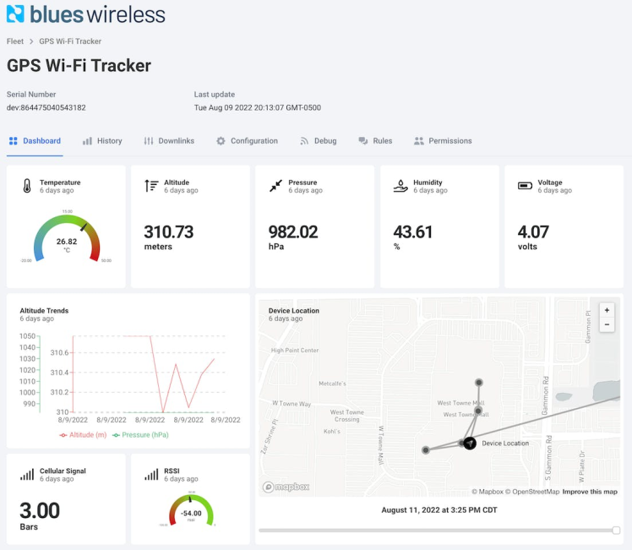Click the Cellular Signal bars icon
The width and height of the screenshot is (632, 550).
pos(27,475)
